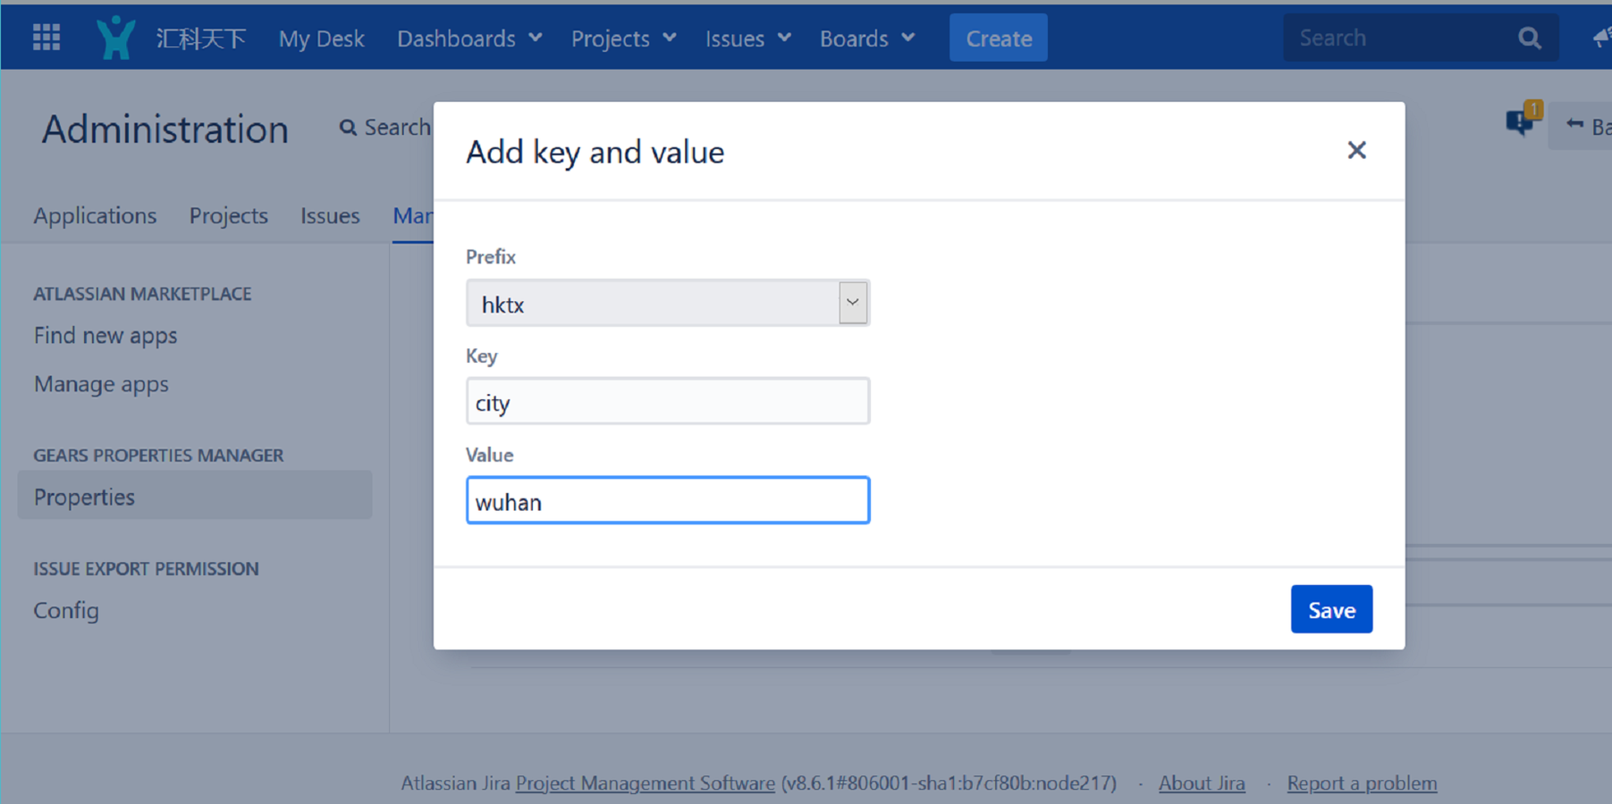Open the app switcher grid icon

click(x=46, y=38)
